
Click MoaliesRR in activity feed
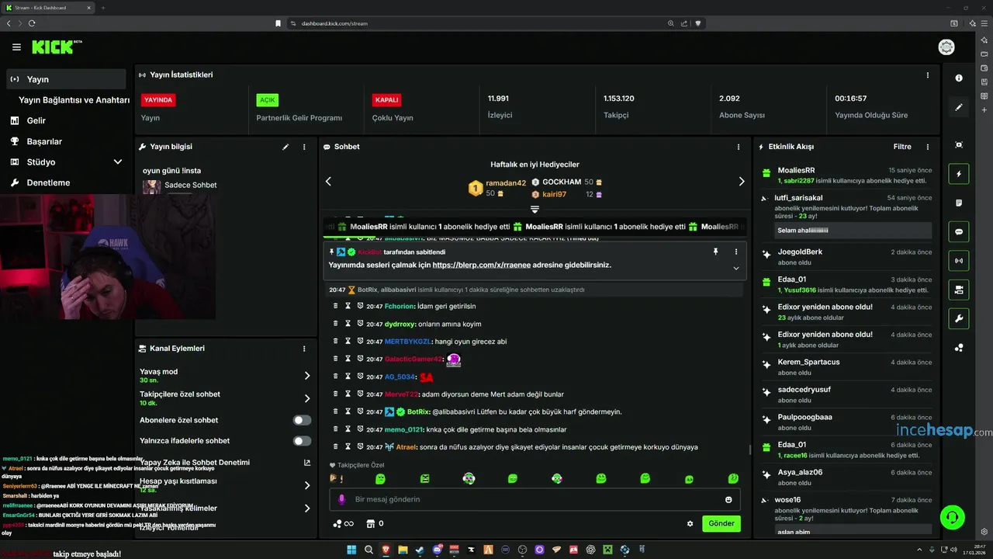[796, 170]
